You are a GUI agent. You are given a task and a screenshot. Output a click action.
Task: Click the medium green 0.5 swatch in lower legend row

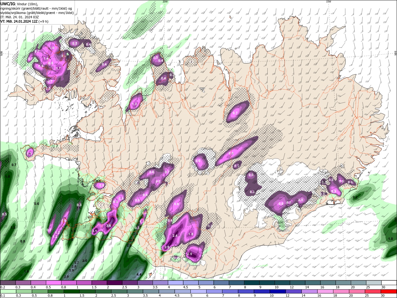click(40, 291)
